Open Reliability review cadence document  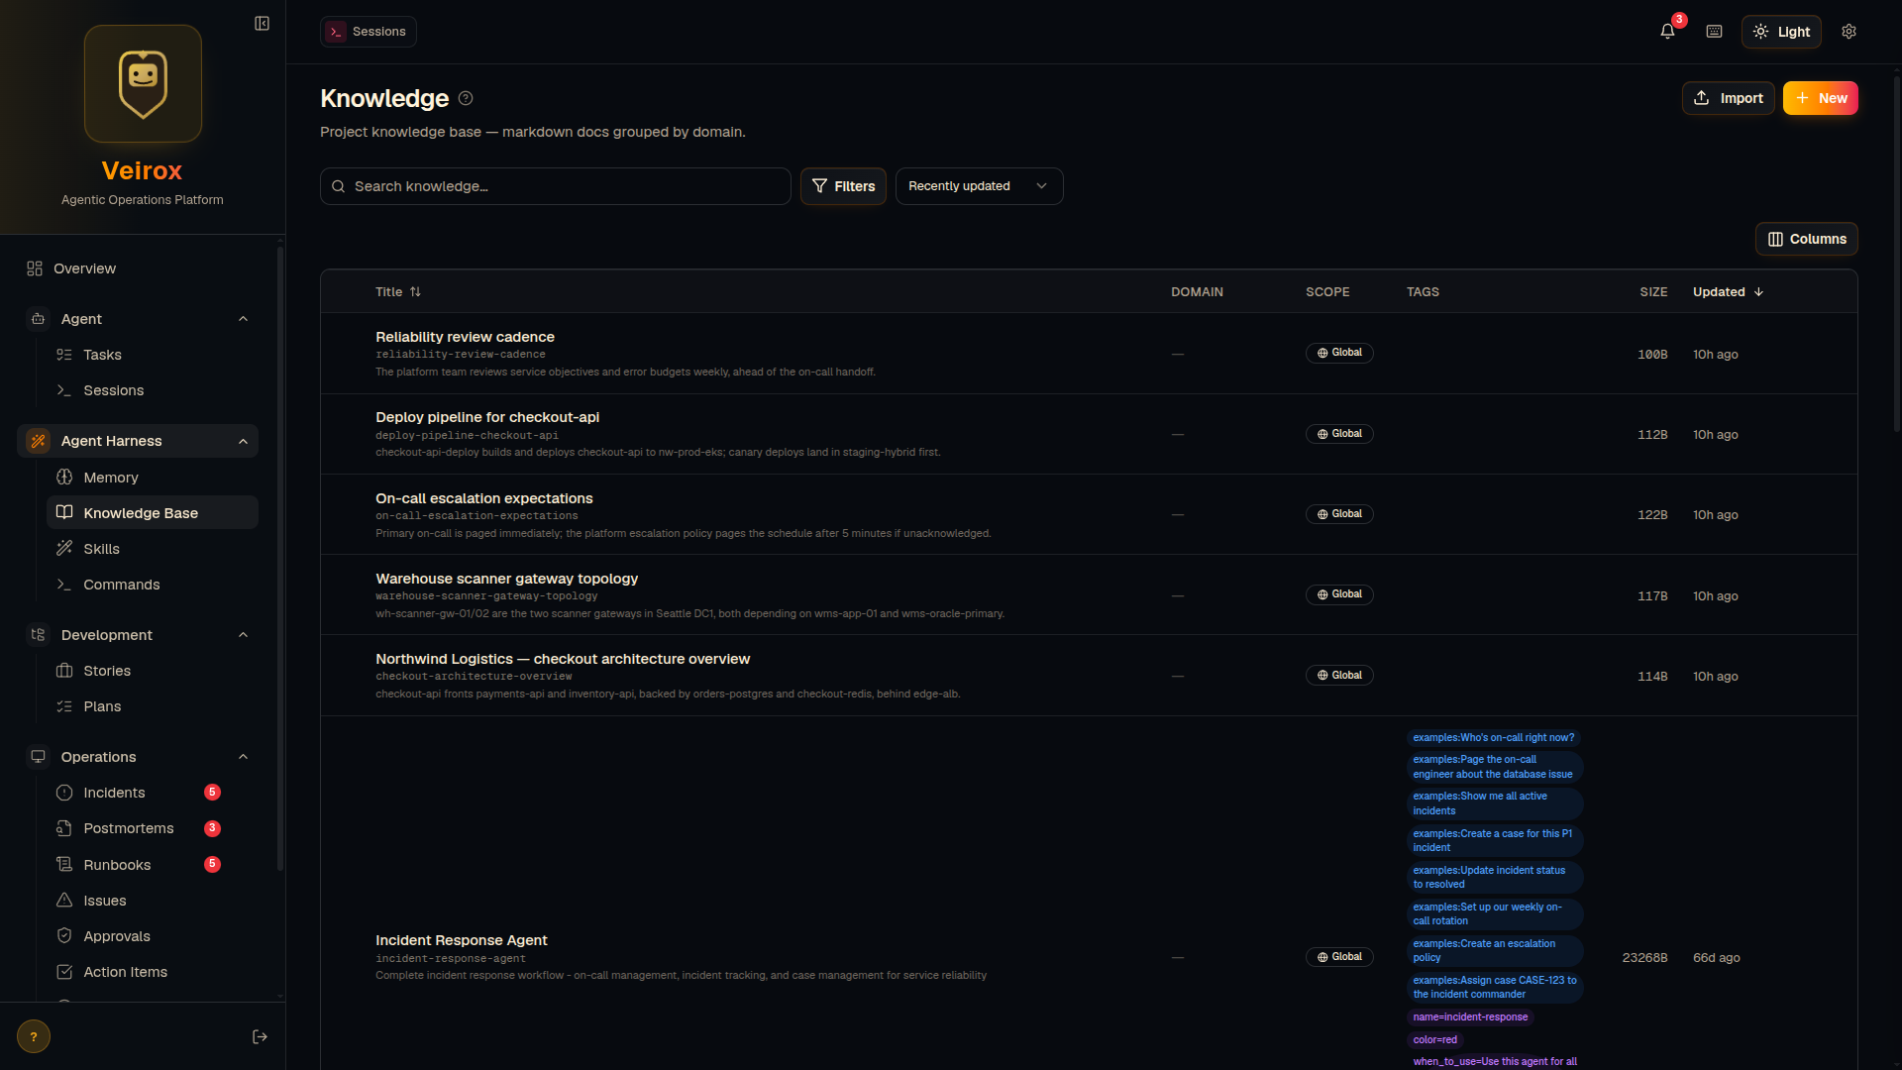click(465, 337)
